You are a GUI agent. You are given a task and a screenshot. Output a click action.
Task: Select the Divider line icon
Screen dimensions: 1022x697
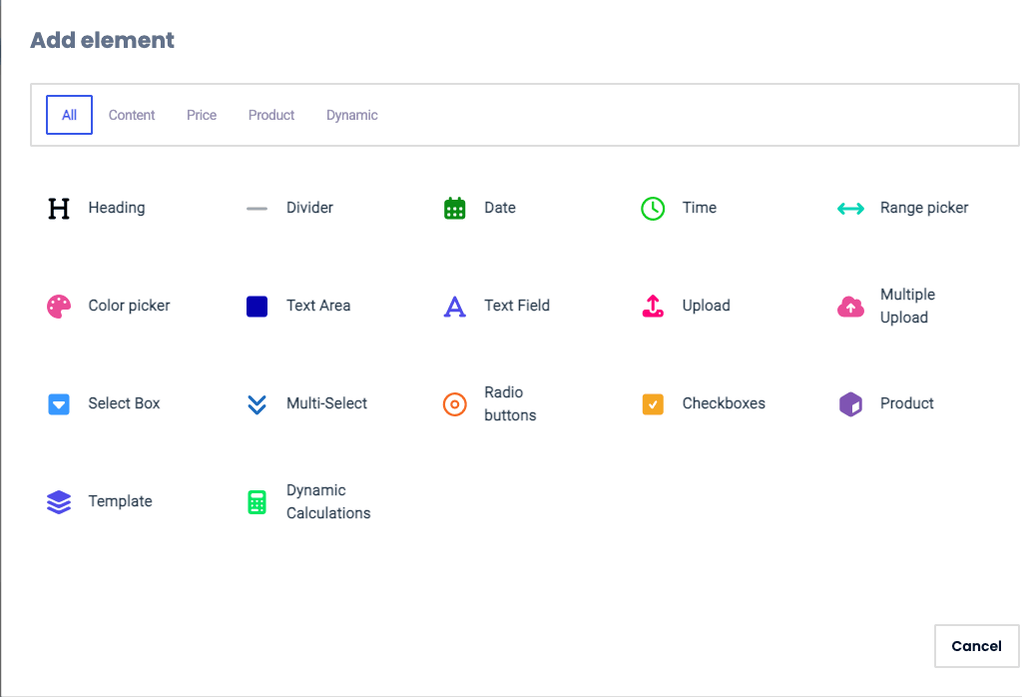tap(256, 209)
